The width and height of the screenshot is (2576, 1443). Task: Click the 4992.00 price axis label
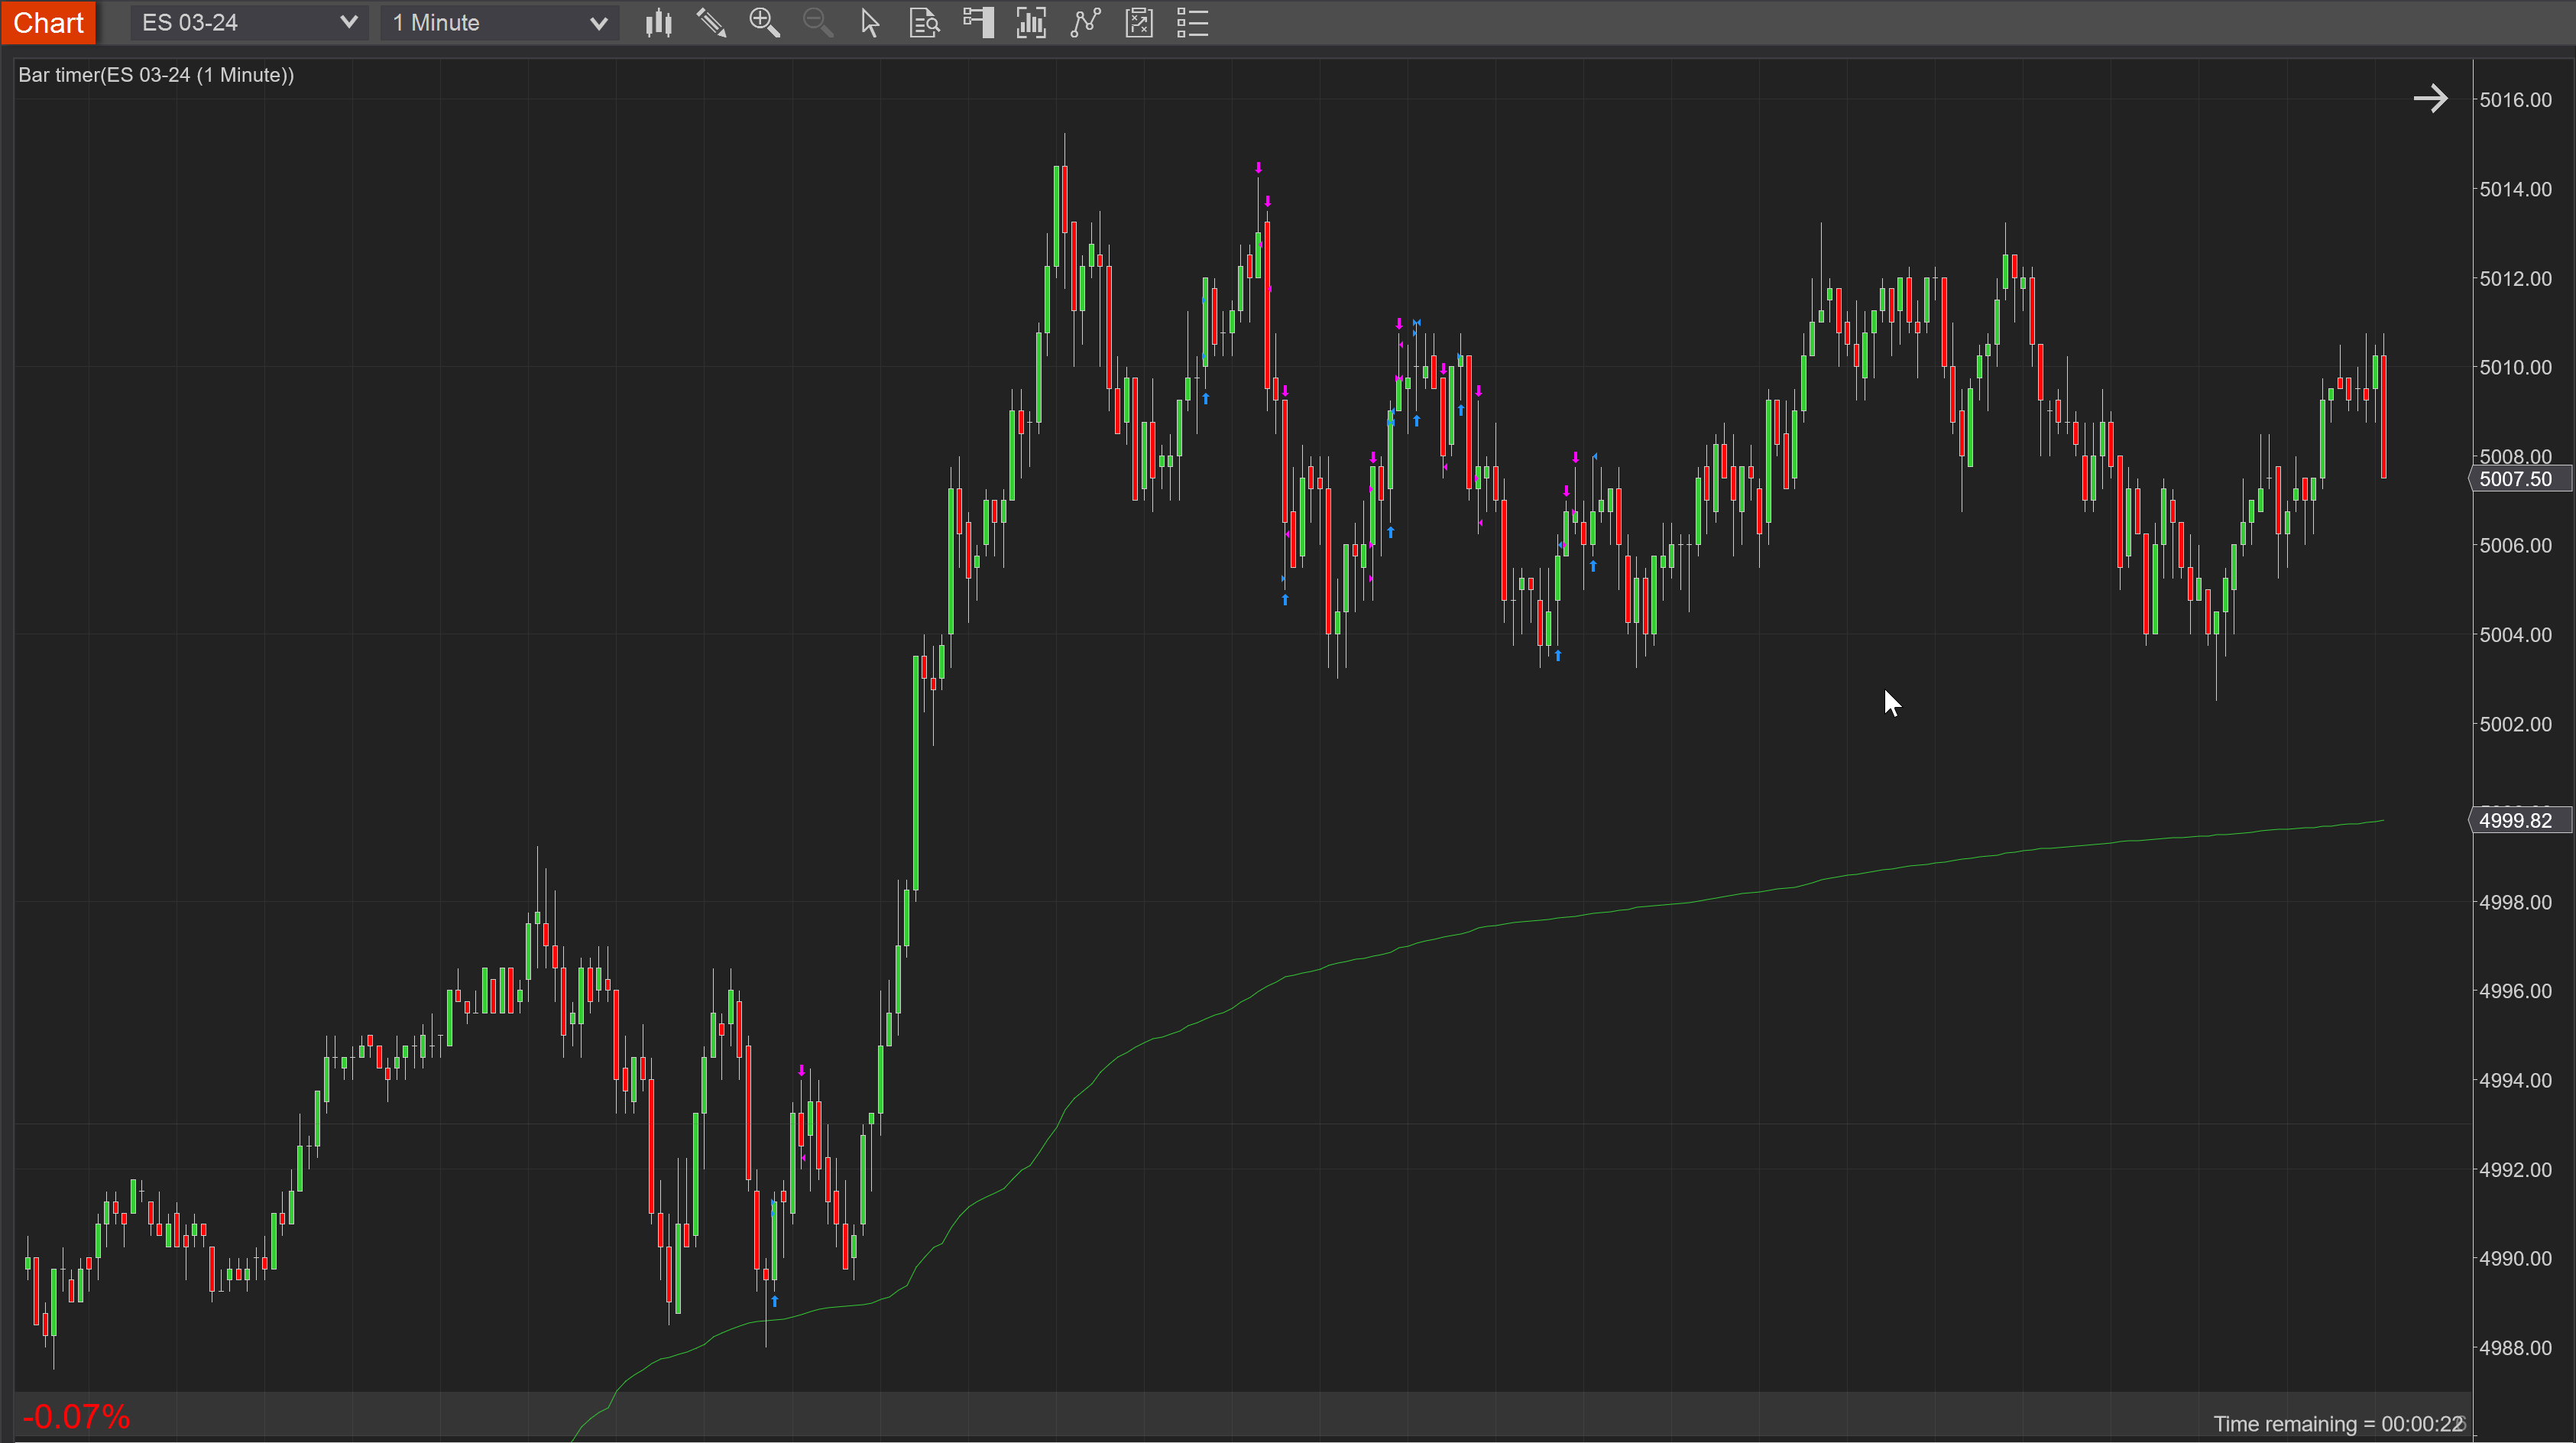click(2516, 1170)
